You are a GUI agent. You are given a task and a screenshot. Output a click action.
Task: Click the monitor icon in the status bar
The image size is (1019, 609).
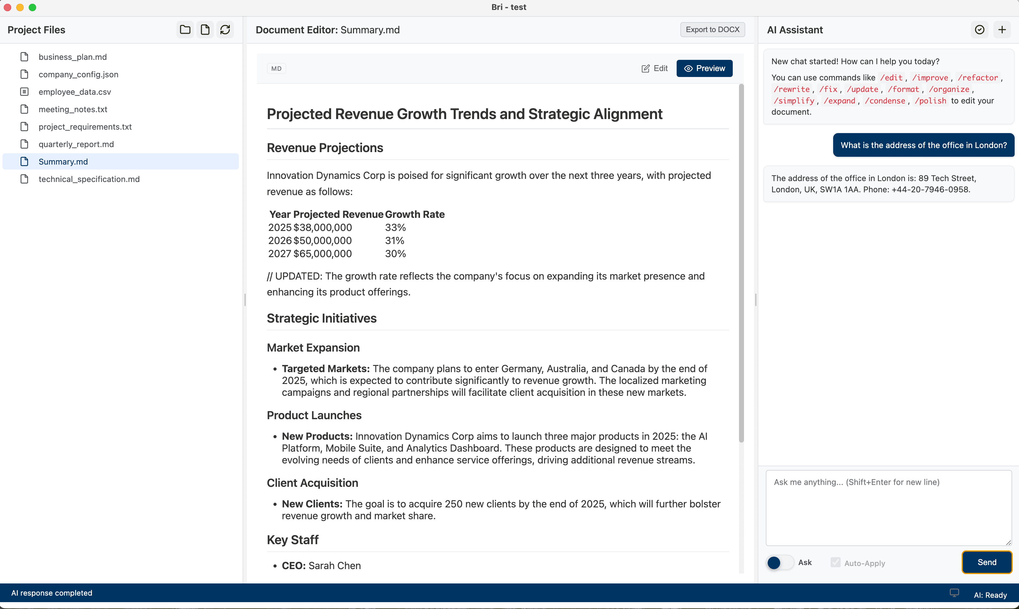[x=954, y=592]
